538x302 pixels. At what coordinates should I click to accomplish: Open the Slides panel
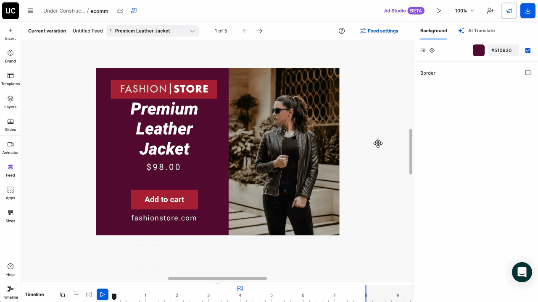coord(11,125)
